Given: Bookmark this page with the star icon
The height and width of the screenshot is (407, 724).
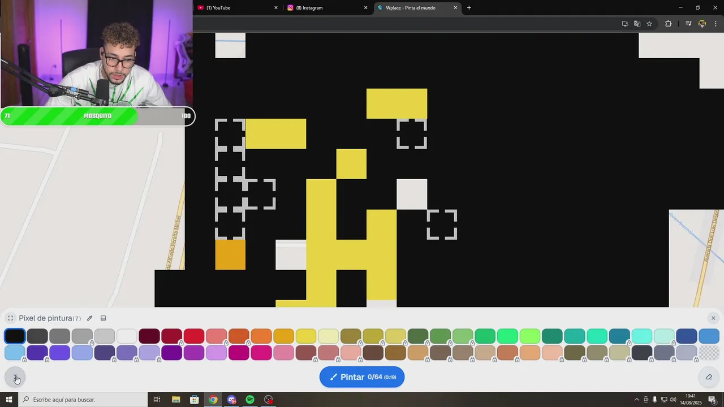Looking at the screenshot, I should (649, 24).
